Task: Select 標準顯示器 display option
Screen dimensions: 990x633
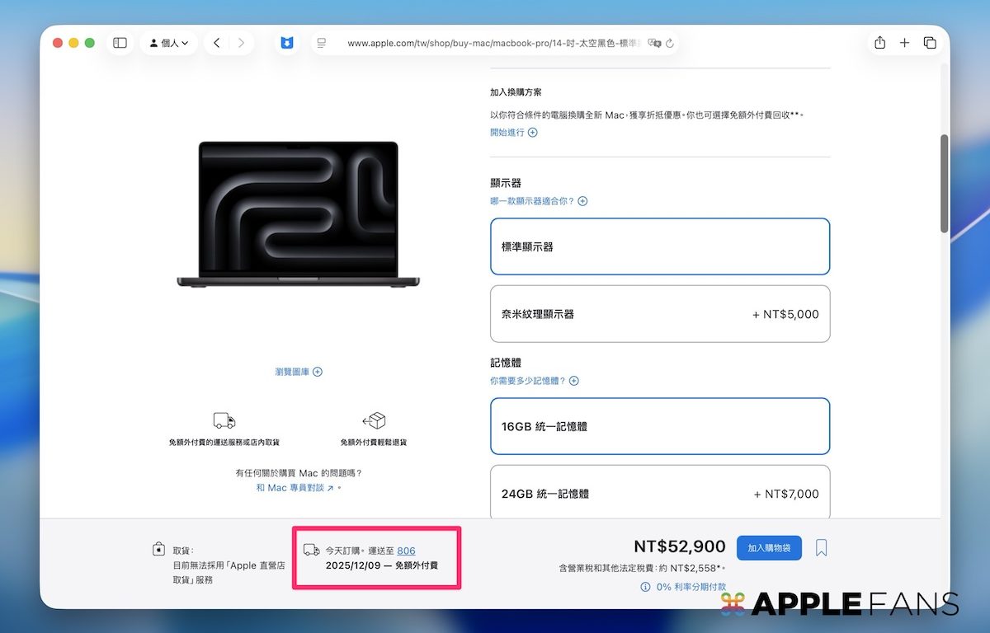Action: pyautogui.click(x=660, y=246)
